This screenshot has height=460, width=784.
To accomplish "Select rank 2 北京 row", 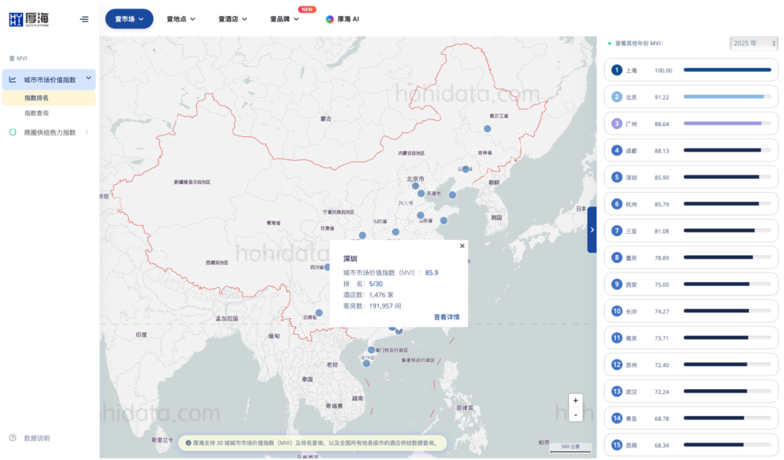I will (691, 97).
